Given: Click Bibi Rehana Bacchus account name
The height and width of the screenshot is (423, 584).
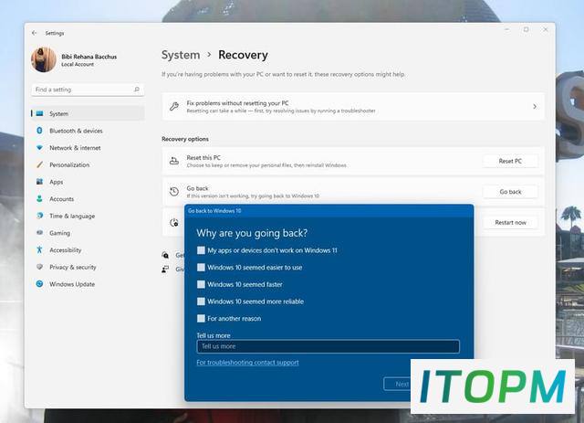Looking at the screenshot, I should point(89,57).
